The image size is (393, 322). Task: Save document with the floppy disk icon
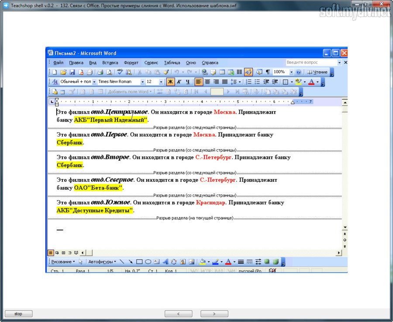72,72
